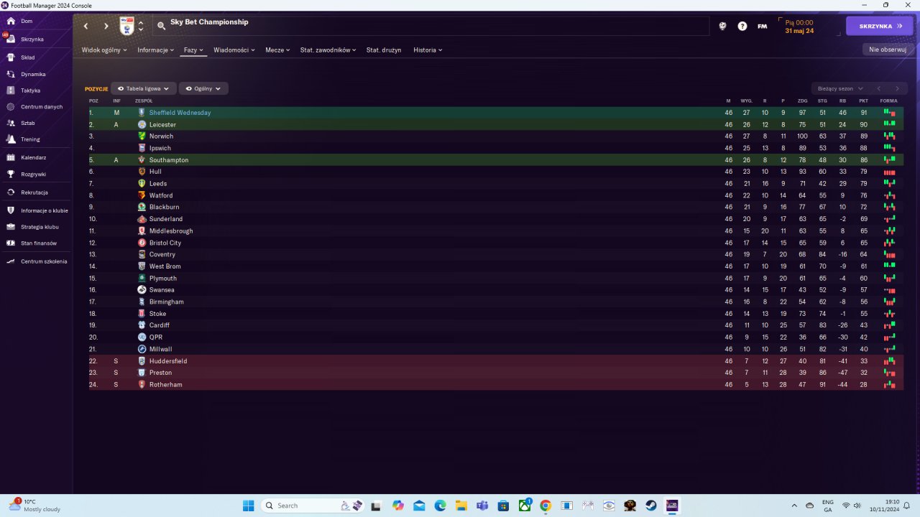Click Hull's form indicator bars
Viewport: 920px width, 517px height.
point(889,172)
